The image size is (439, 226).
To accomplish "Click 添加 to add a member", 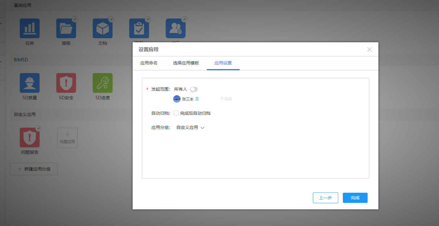I will 226,99.
